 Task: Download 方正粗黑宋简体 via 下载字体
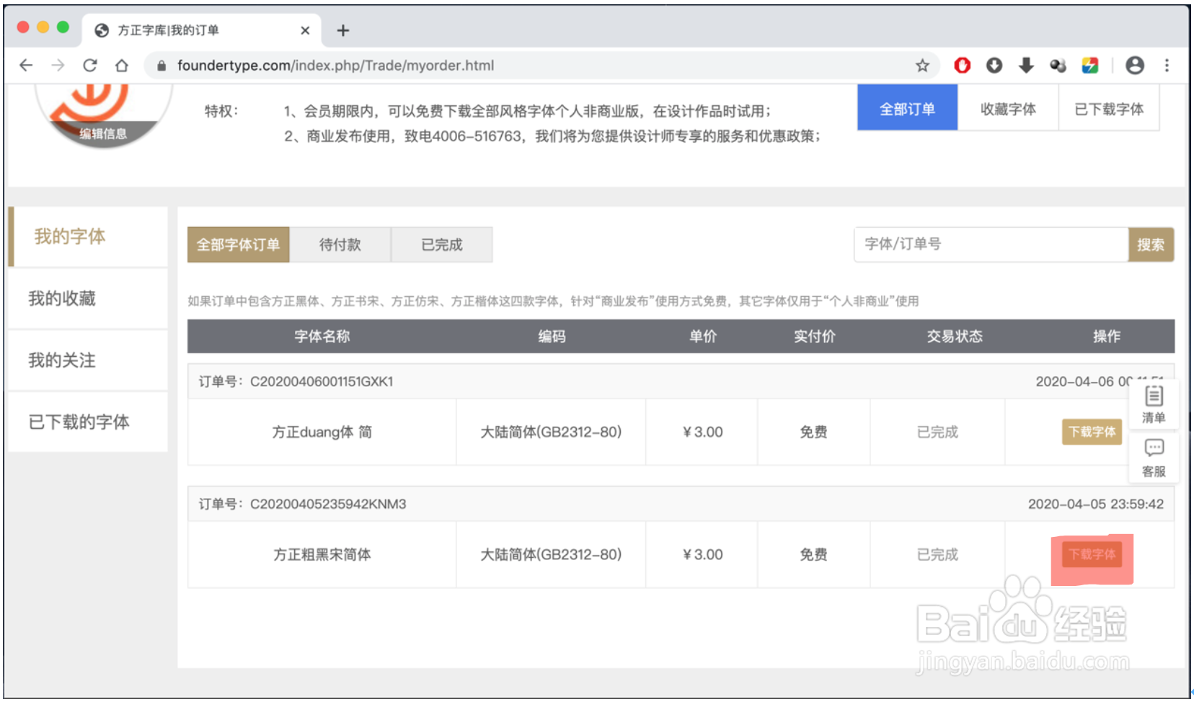[1092, 554]
